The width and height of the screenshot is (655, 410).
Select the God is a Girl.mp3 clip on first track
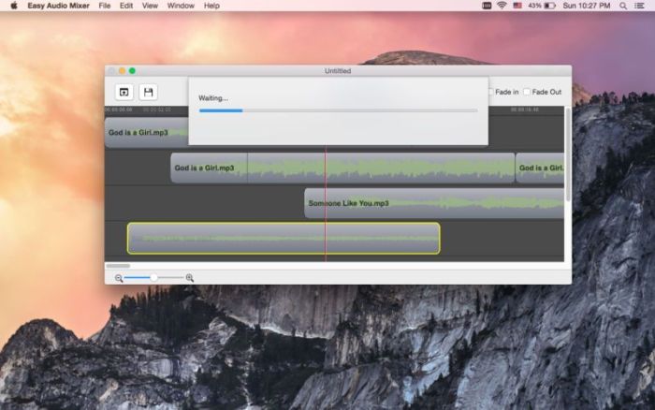coord(146,133)
